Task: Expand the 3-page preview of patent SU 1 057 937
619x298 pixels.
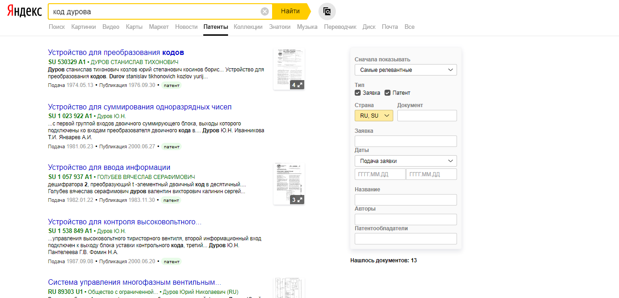Action: 297,200
